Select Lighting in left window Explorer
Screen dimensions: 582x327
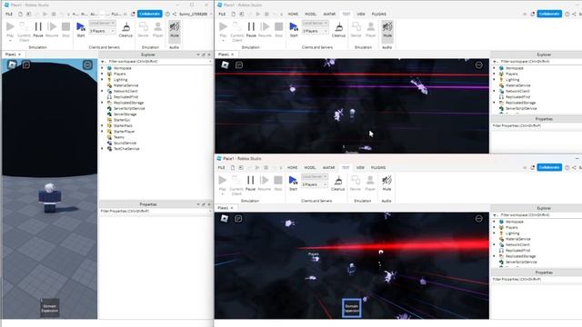coord(120,80)
